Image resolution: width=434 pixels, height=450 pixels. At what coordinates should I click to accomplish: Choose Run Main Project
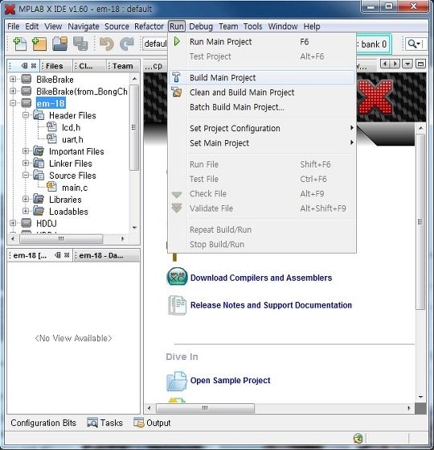point(262,42)
